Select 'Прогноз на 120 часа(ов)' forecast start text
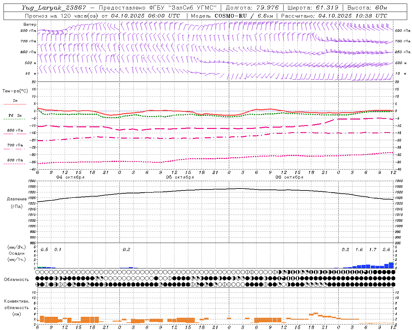The height and width of the screenshot is (330, 412). (62, 16)
